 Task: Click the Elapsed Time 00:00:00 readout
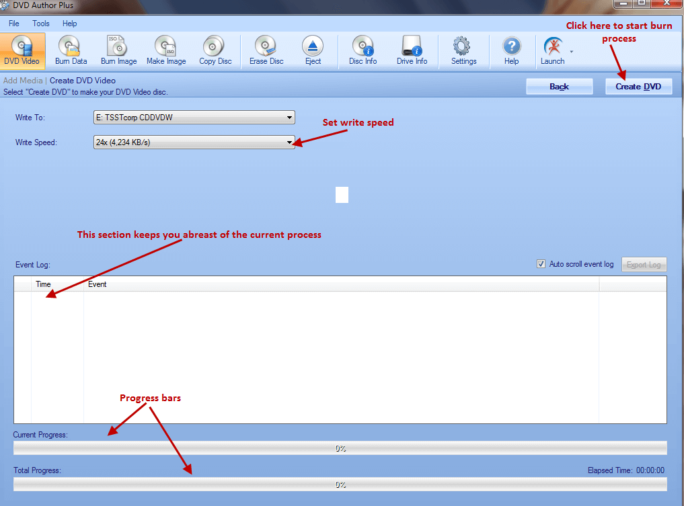pyautogui.click(x=626, y=470)
